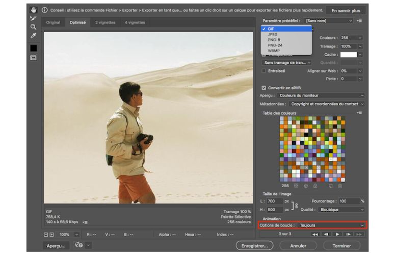The height and width of the screenshot is (255, 395).
Task: Open the Métadonnées dropdown
Action: pyautogui.click(x=327, y=104)
